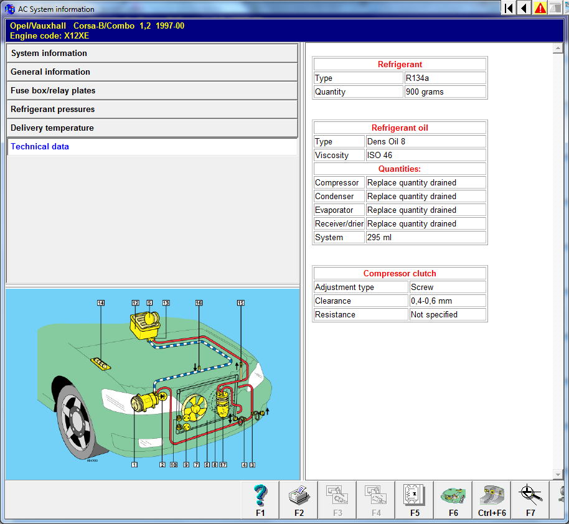
Task: Click the Refrigerant oil table header
Action: (x=400, y=128)
